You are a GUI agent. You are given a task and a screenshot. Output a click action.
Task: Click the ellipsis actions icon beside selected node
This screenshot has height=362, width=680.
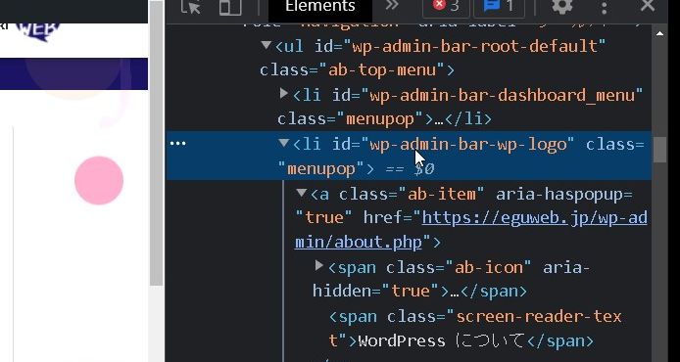click(178, 143)
